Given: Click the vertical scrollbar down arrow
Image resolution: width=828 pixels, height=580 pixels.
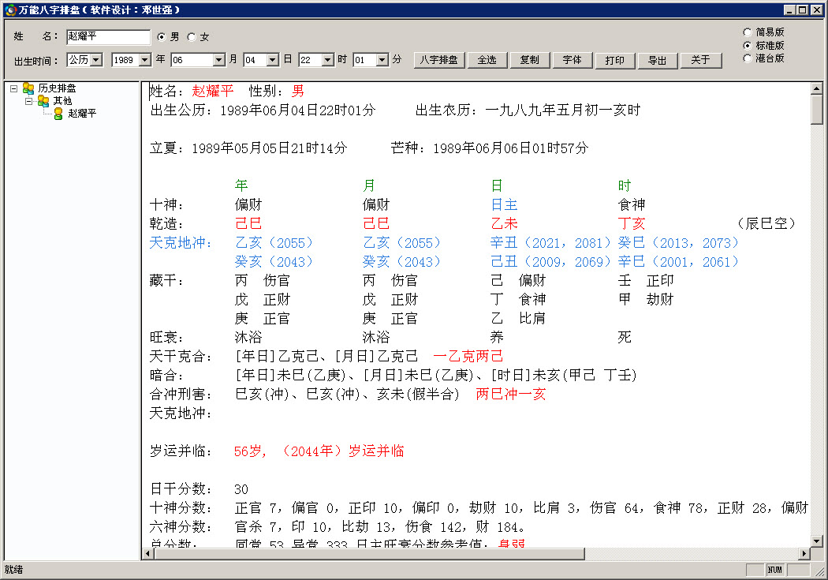Looking at the screenshot, I should pyautogui.click(x=817, y=541).
